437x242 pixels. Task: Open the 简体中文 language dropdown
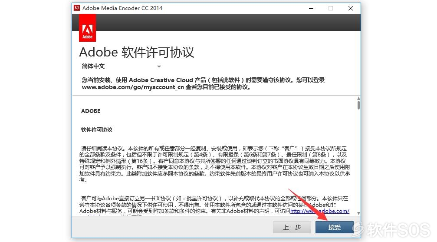[x=122, y=66]
